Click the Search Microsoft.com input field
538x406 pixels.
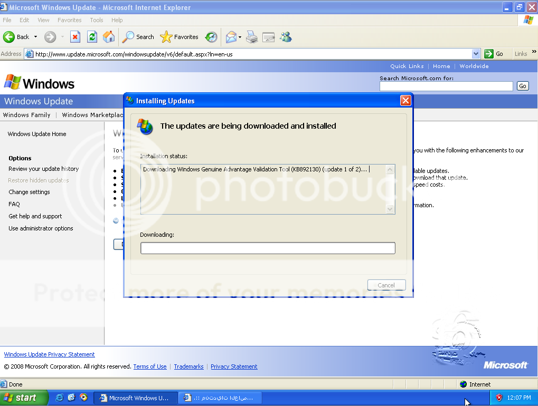pyautogui.click(x=446, y=86)
